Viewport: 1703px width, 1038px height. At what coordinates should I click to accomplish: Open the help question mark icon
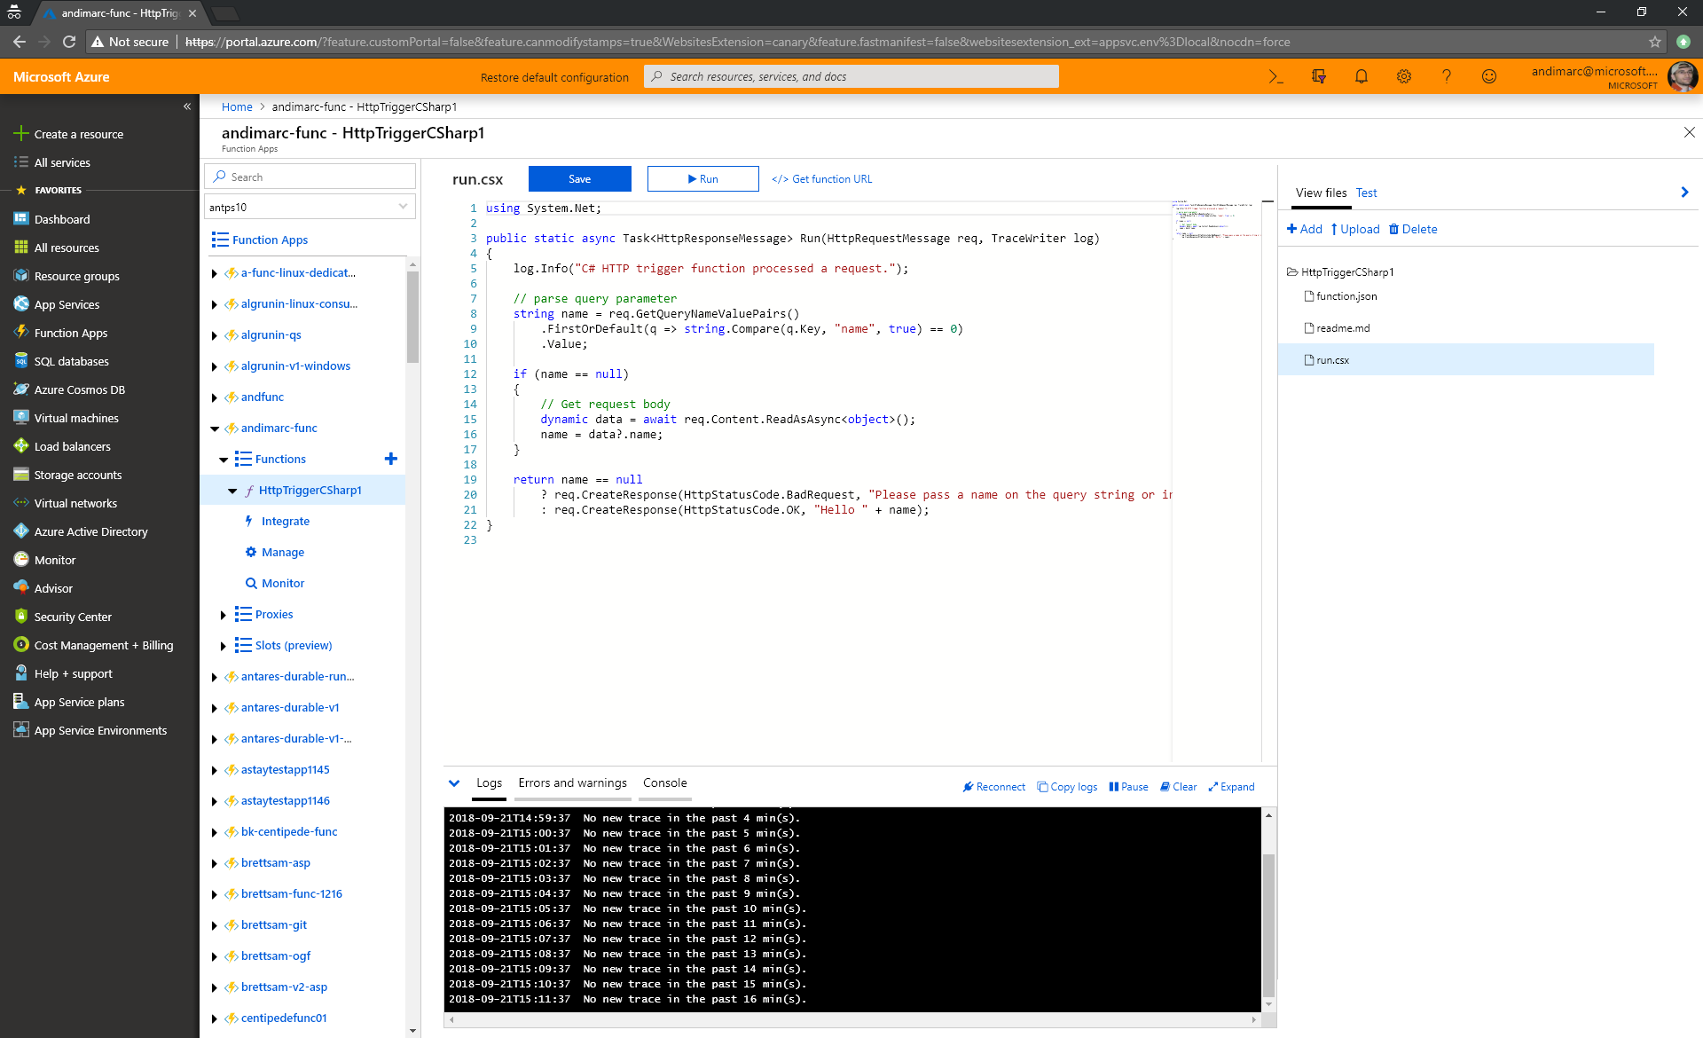click(1447, 76)
